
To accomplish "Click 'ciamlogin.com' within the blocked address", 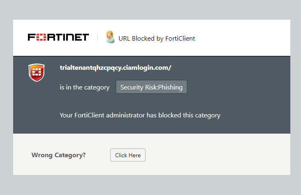I will pyautogui.click(x=146, y=68).
